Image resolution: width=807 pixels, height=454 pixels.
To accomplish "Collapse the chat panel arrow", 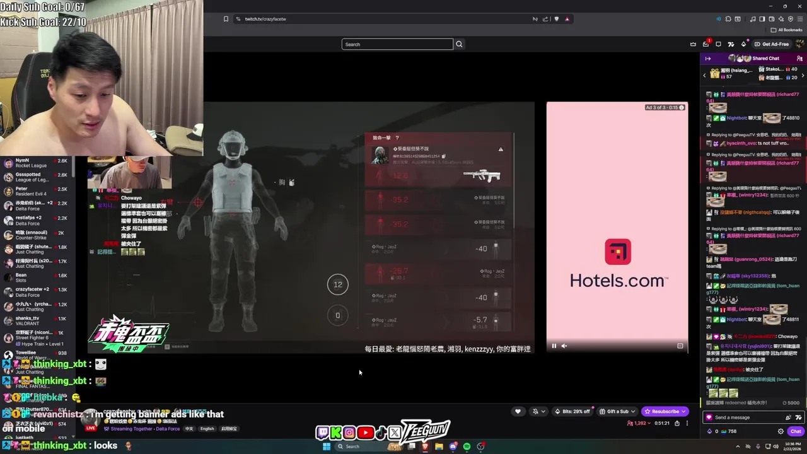I will coord(707,59).
